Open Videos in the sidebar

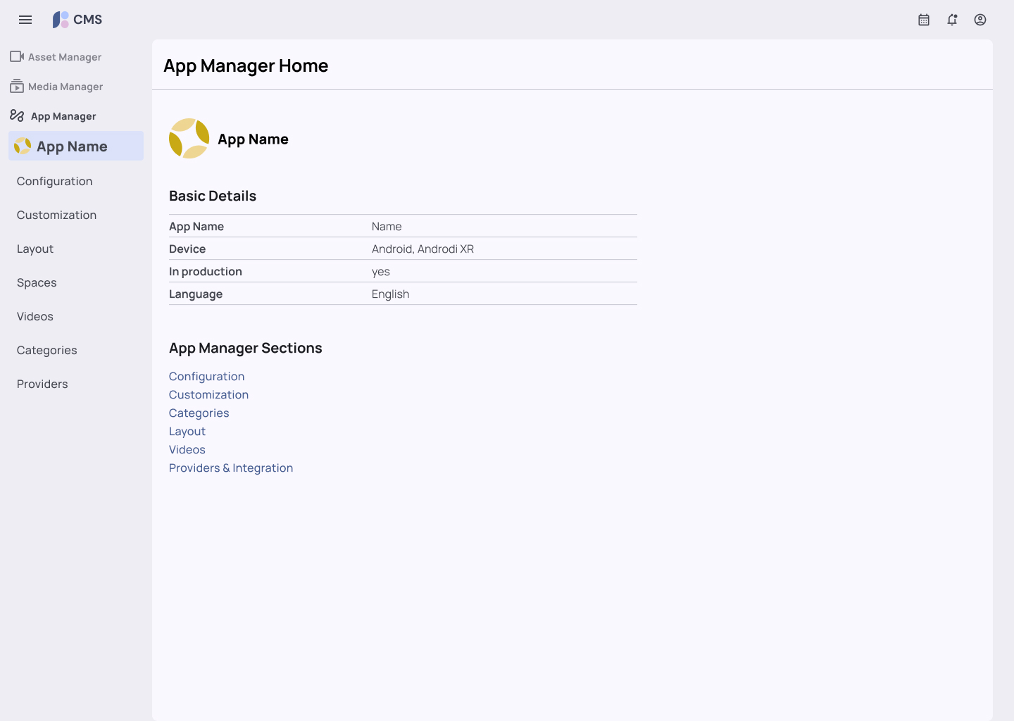35,316
